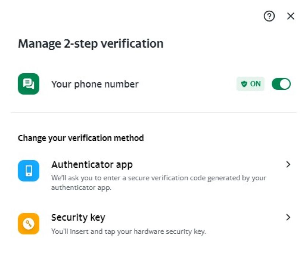Turn off the phone number verification toggle

(281, 84)
